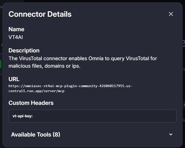Click the dark backdrop above the dialog
The image size is (185, 148).
[x=100, y=1]
